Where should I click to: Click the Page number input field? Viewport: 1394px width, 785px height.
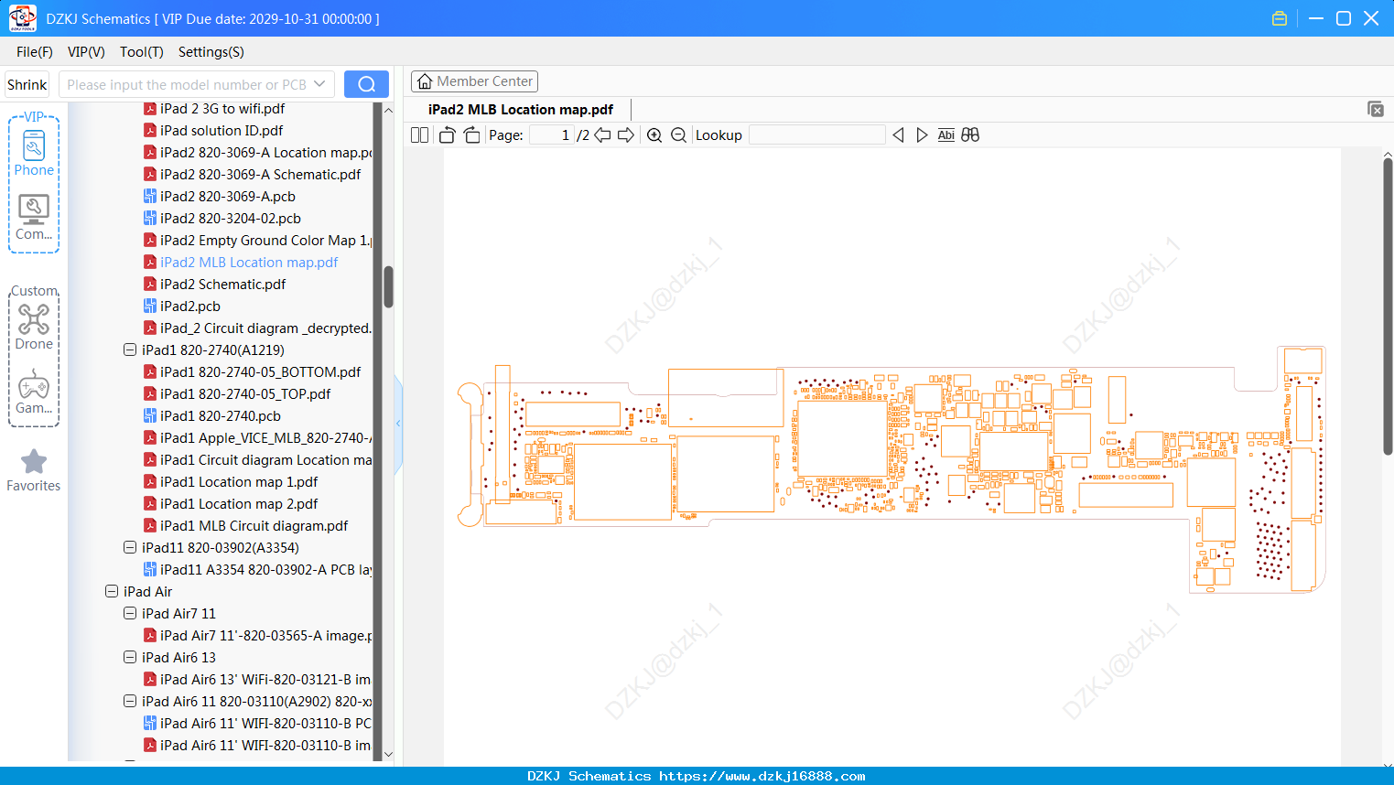(x=552, y=135)
